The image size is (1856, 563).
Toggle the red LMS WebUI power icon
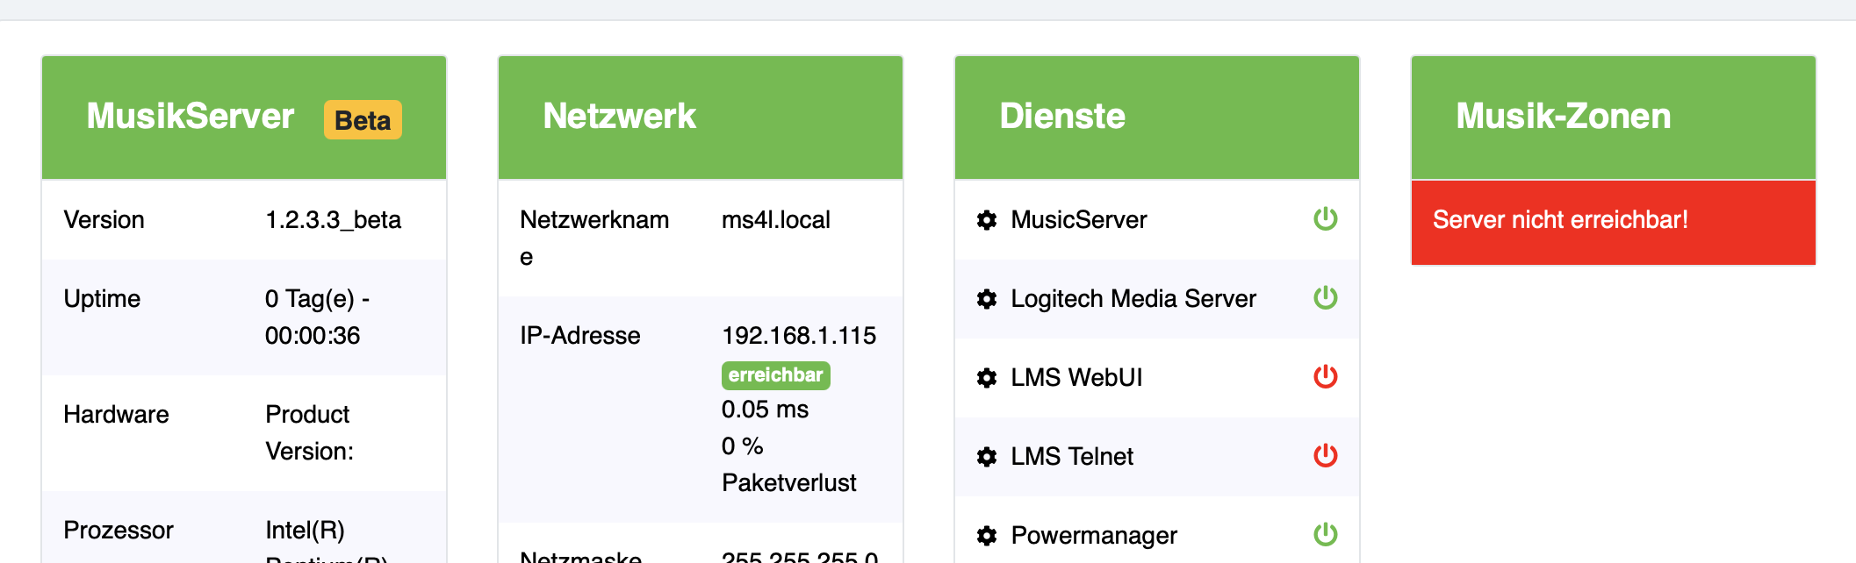pyautogui.click(x=1325, y=377)
